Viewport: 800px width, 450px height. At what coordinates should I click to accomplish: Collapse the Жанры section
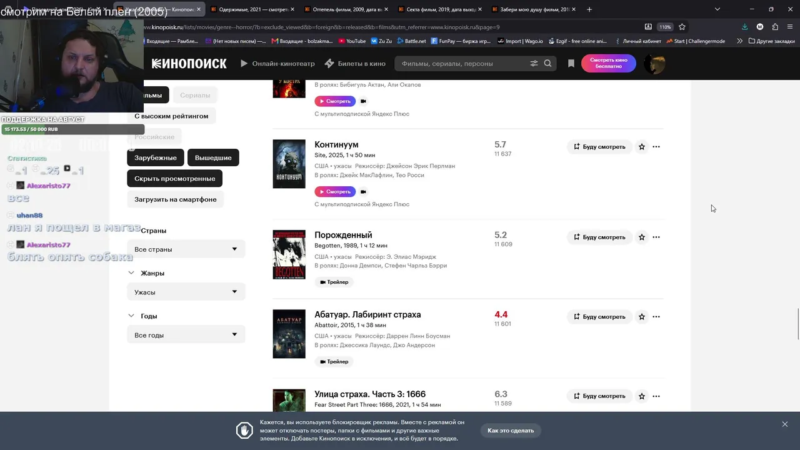pos(131,273)
